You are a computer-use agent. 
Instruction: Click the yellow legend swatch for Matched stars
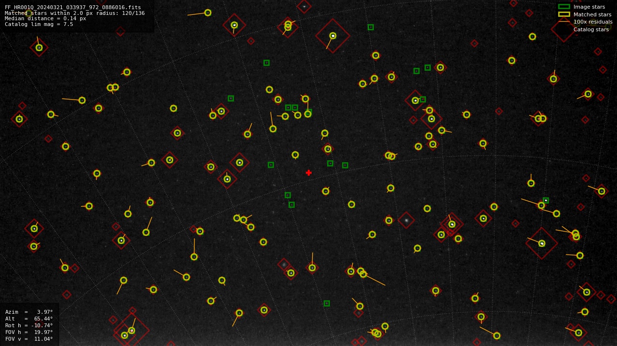click(564, 14)
